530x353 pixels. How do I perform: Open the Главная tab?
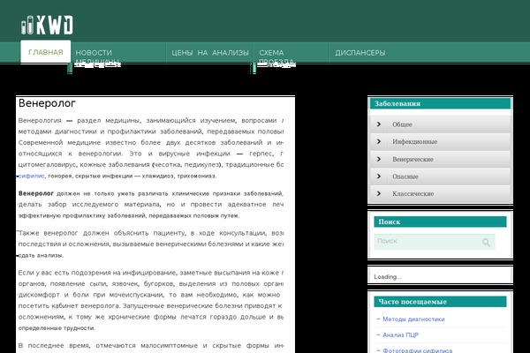pos(46,52)
